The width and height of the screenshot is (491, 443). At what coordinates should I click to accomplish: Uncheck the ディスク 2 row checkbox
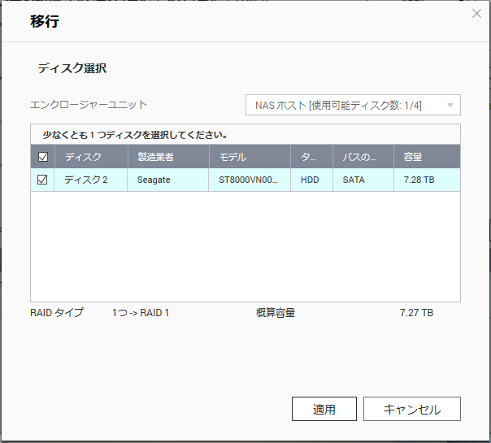42,180
